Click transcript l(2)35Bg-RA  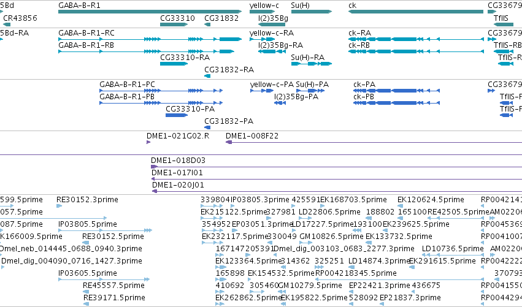(x=280, y=45)
